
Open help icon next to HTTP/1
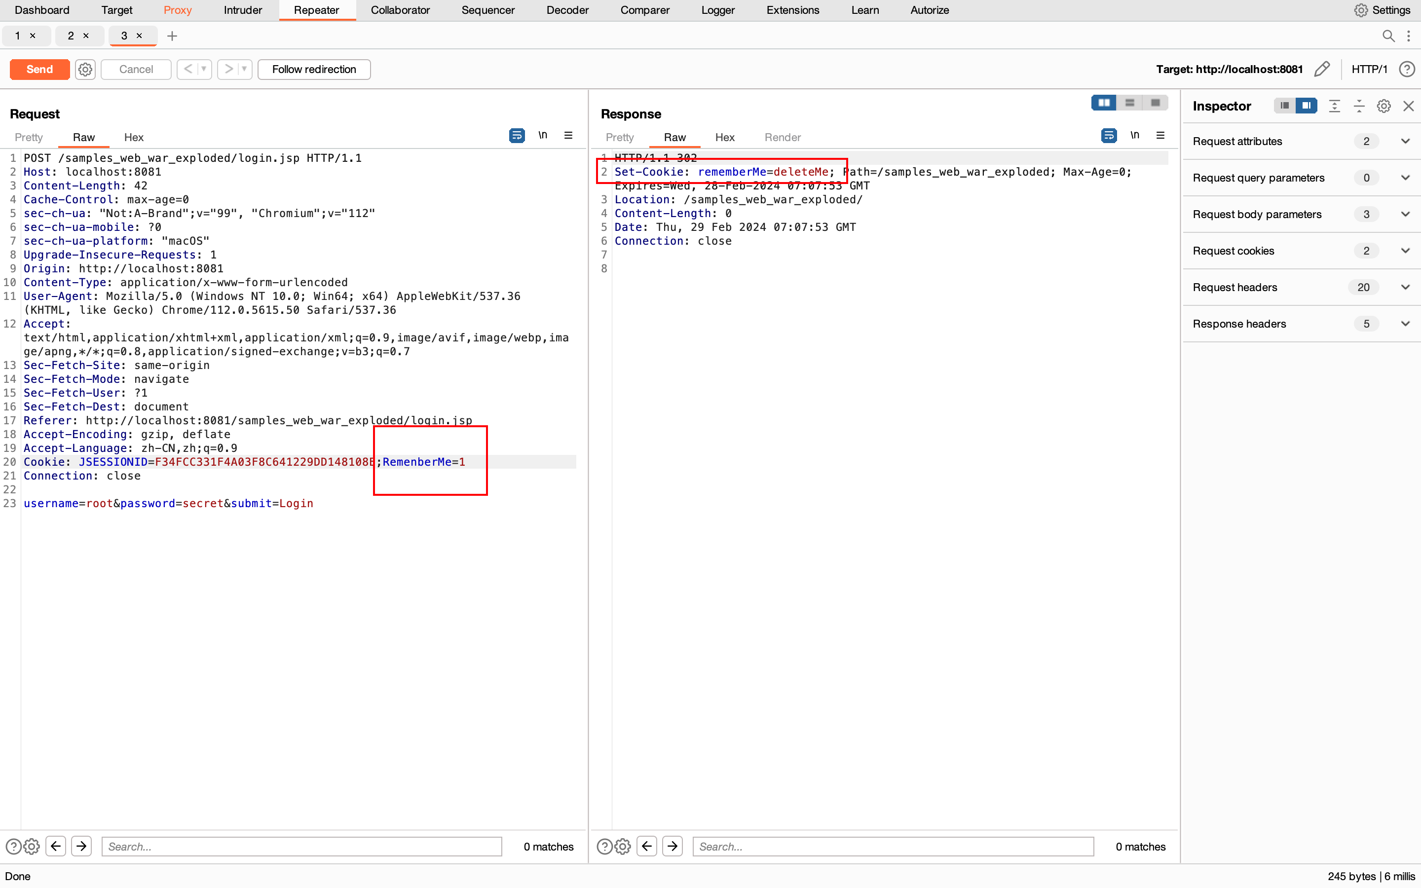pyautogui.click(x=1406, y=69)
